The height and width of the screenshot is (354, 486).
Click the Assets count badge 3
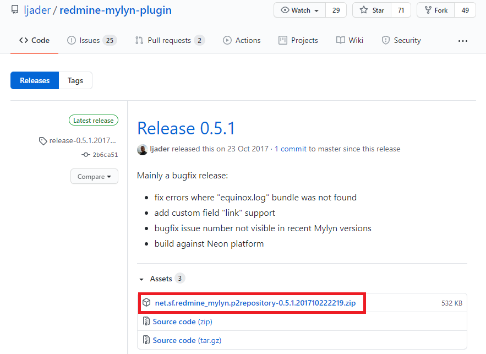click(180, 279)
